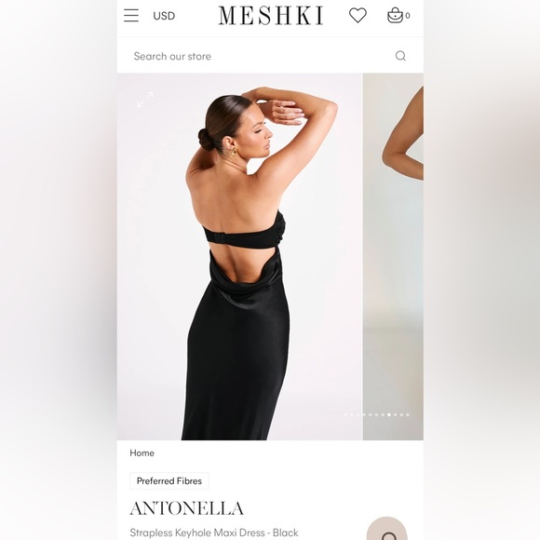540x540 pixels.
Task: Jump to the dot right after the active one
Action: point(396,414)
